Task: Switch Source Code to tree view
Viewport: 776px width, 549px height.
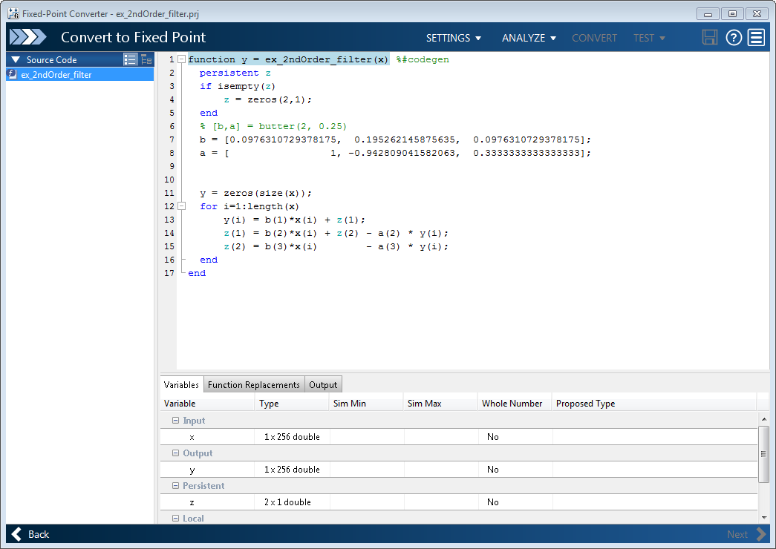Action: [146, 59]
